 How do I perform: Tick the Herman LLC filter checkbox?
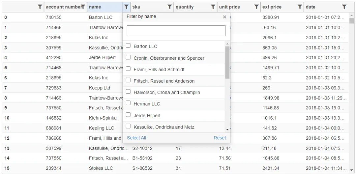point(128,103)
